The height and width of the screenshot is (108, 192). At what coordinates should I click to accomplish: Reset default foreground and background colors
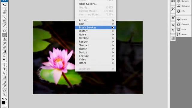(3, 99)
